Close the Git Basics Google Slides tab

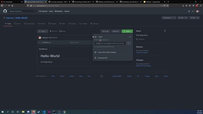(165, 2)
